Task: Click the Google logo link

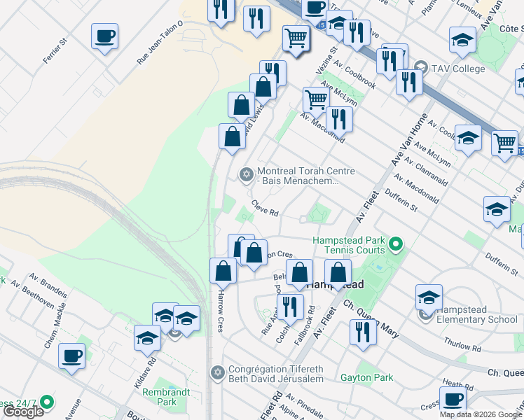Action: tap(23, 412)
